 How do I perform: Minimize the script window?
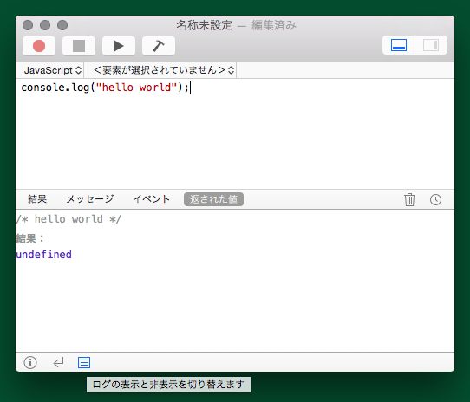[45, 25]
